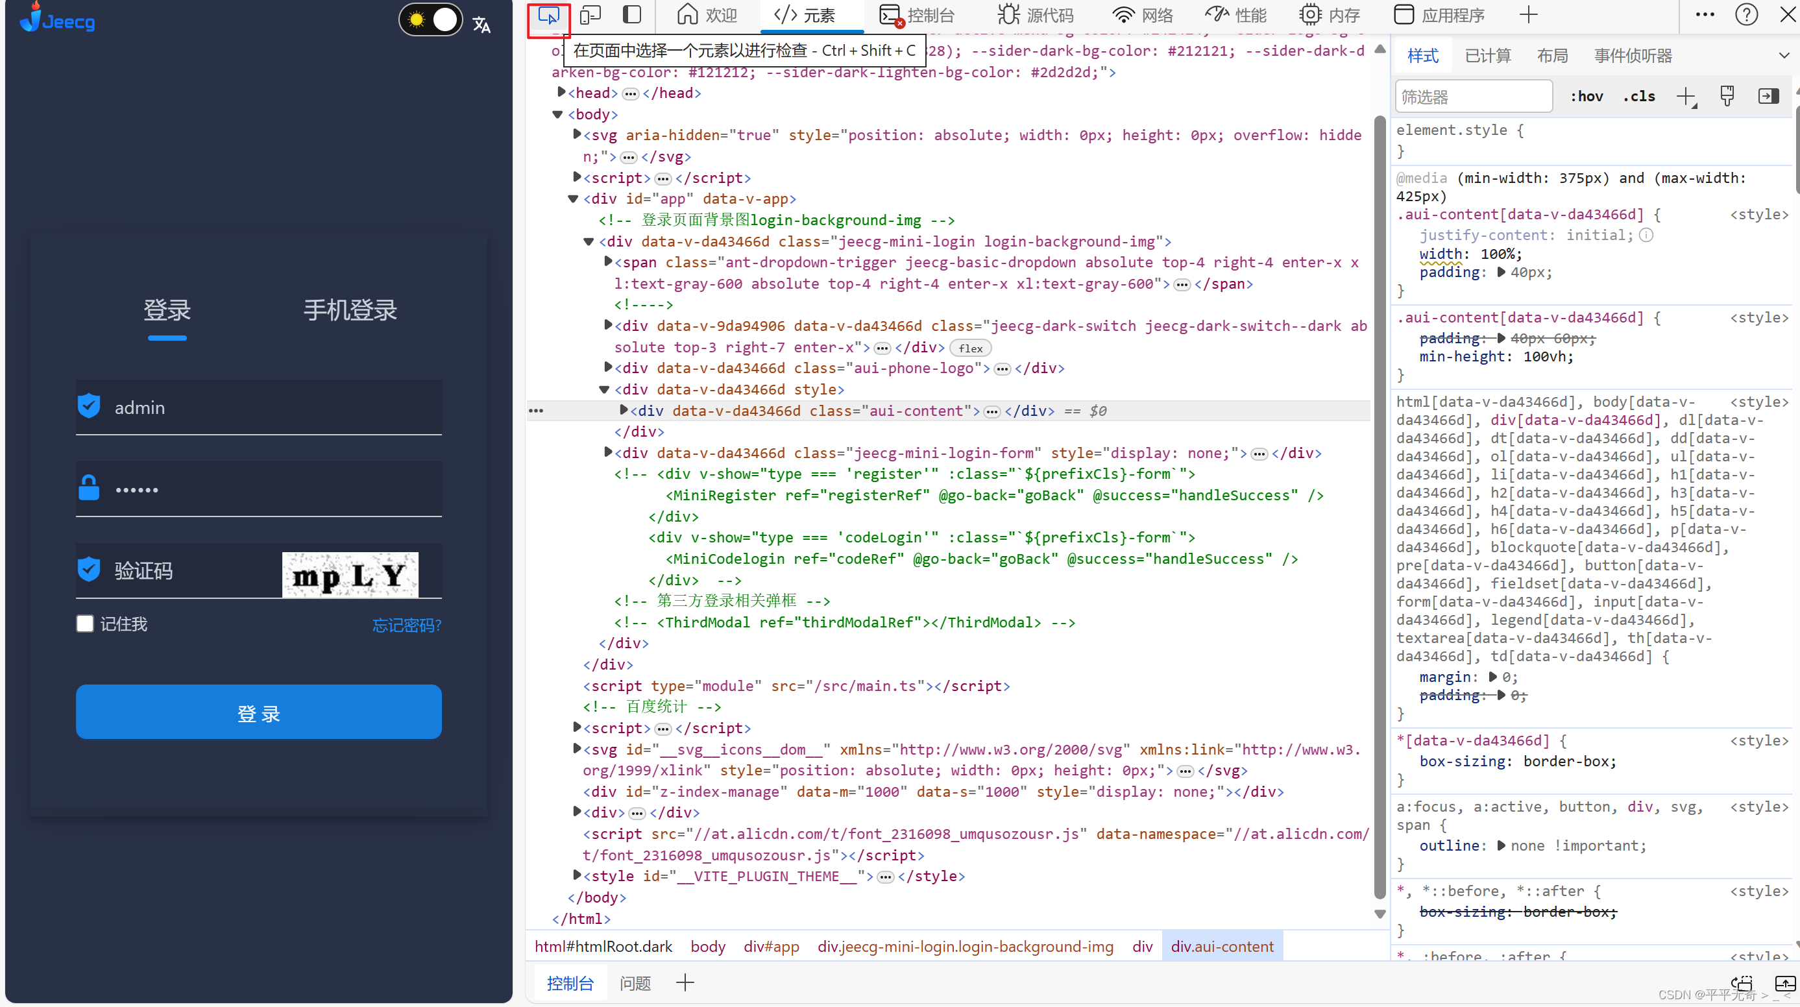Click the blue 登录 submit button

(x=258, y=712)
